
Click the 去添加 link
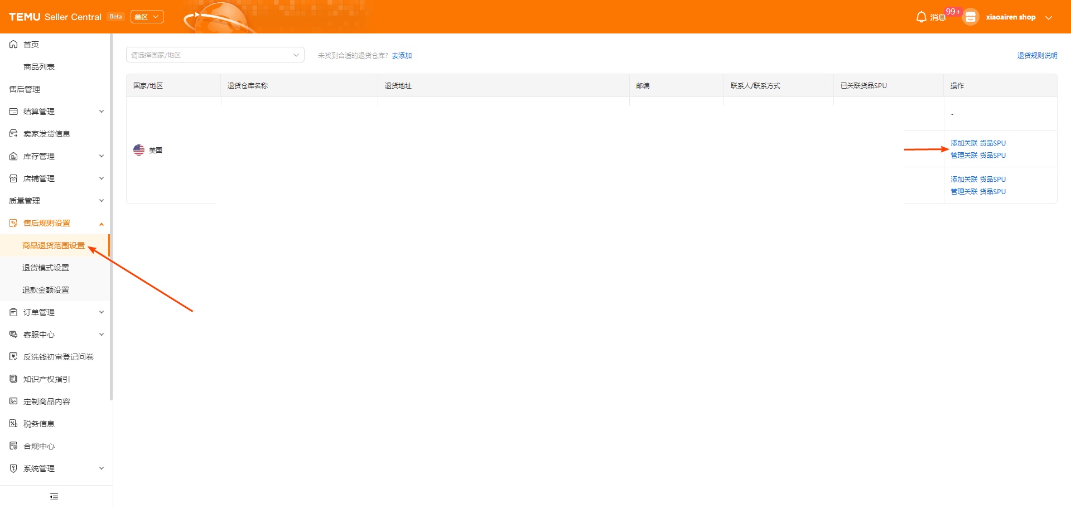(x=402, y=56)
